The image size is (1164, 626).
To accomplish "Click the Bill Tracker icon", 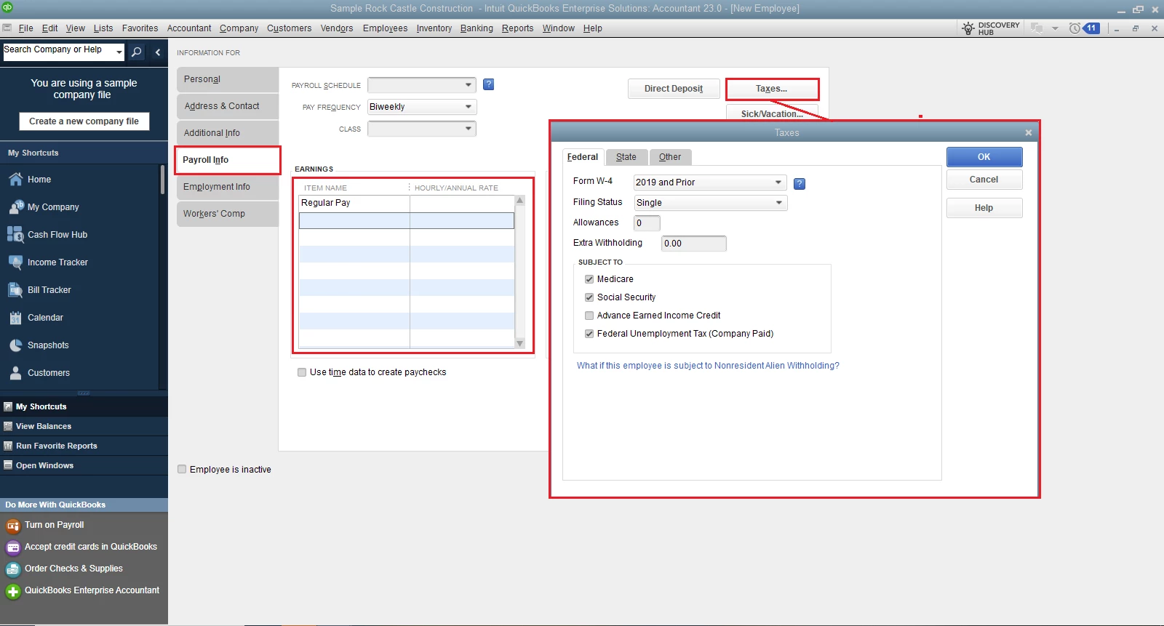I will pyautogui.click(x=15, y=290).
